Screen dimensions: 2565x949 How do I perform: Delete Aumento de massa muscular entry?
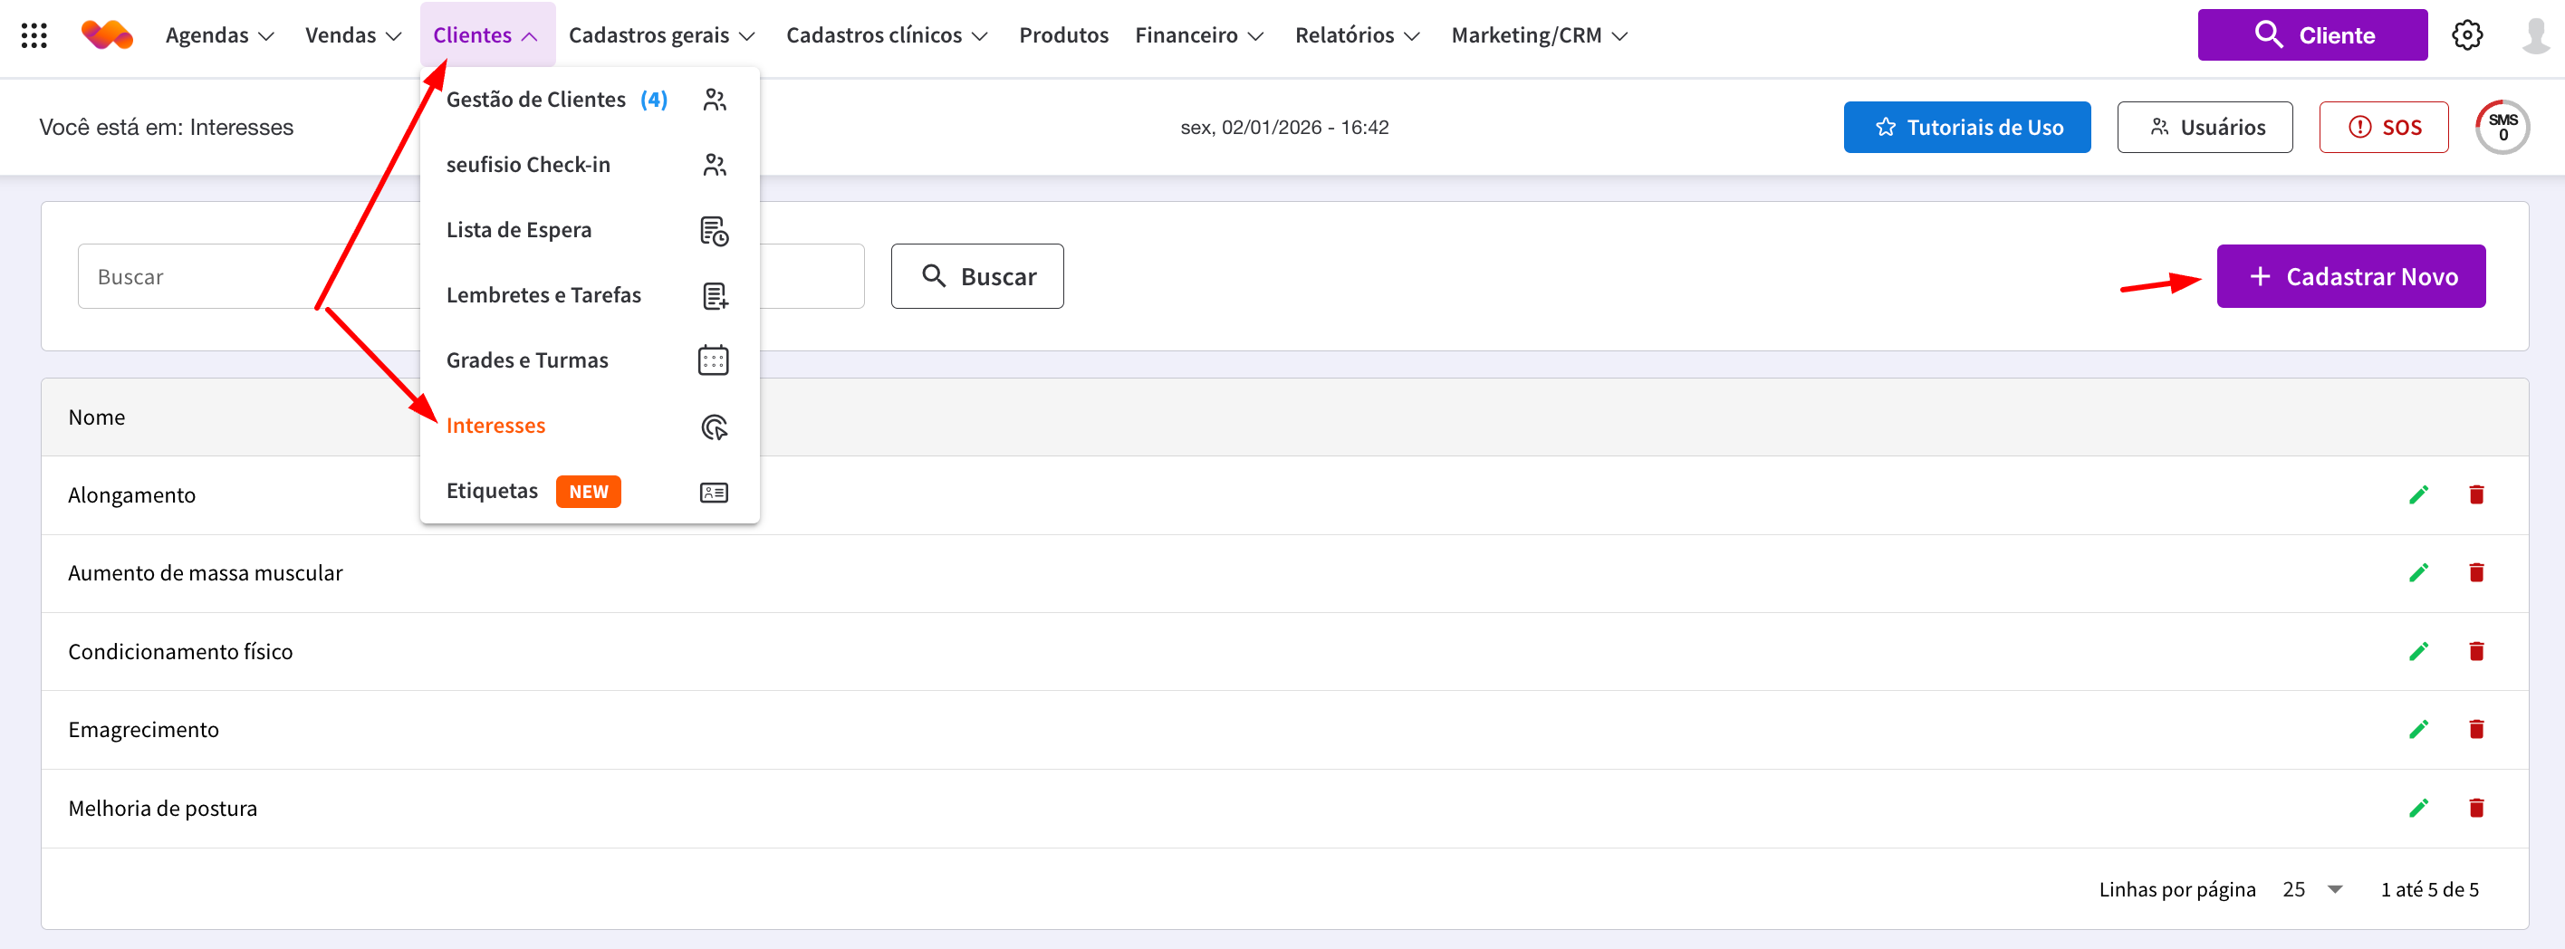point(2475,572)
